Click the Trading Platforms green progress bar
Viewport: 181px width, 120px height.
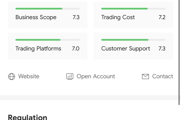[38, 40]
